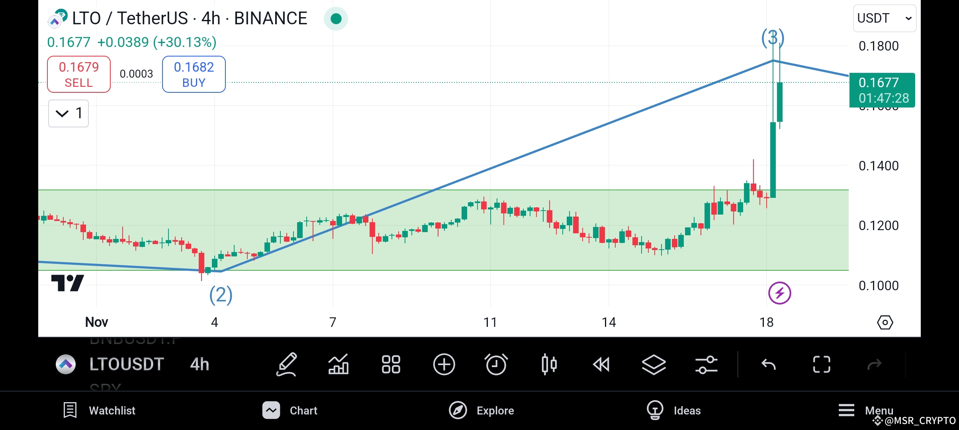Expand the collapsed indicators legend

[x=68, y=113]
